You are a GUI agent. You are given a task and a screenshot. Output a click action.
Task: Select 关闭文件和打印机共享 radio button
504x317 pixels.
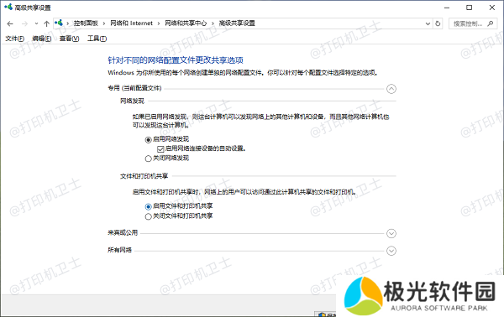148,216
